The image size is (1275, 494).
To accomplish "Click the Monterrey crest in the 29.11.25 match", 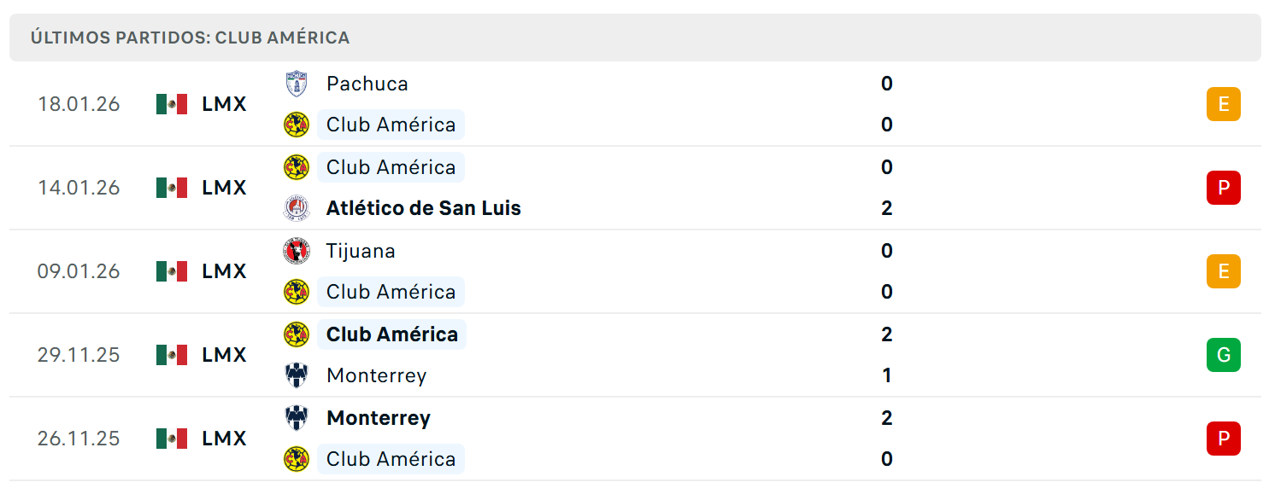I will tap(297, 375).
